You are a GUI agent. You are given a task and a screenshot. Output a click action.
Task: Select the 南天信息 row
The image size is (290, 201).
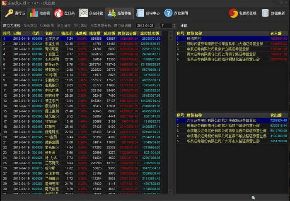click(x=82, y=189)
